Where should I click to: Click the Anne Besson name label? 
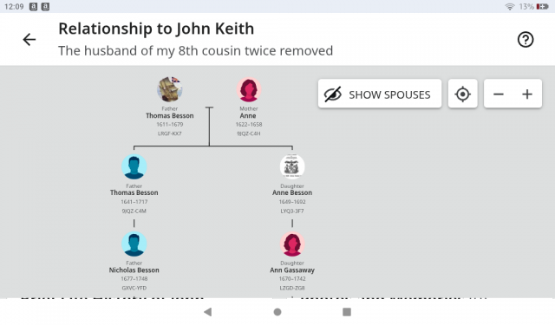tap(292, 192)
